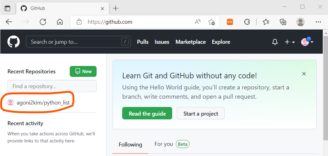
Task: Open the notifications bell icon
Action: pos(275,42)
